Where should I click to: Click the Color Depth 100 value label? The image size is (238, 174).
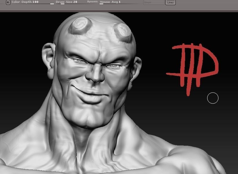pos(25,2)
